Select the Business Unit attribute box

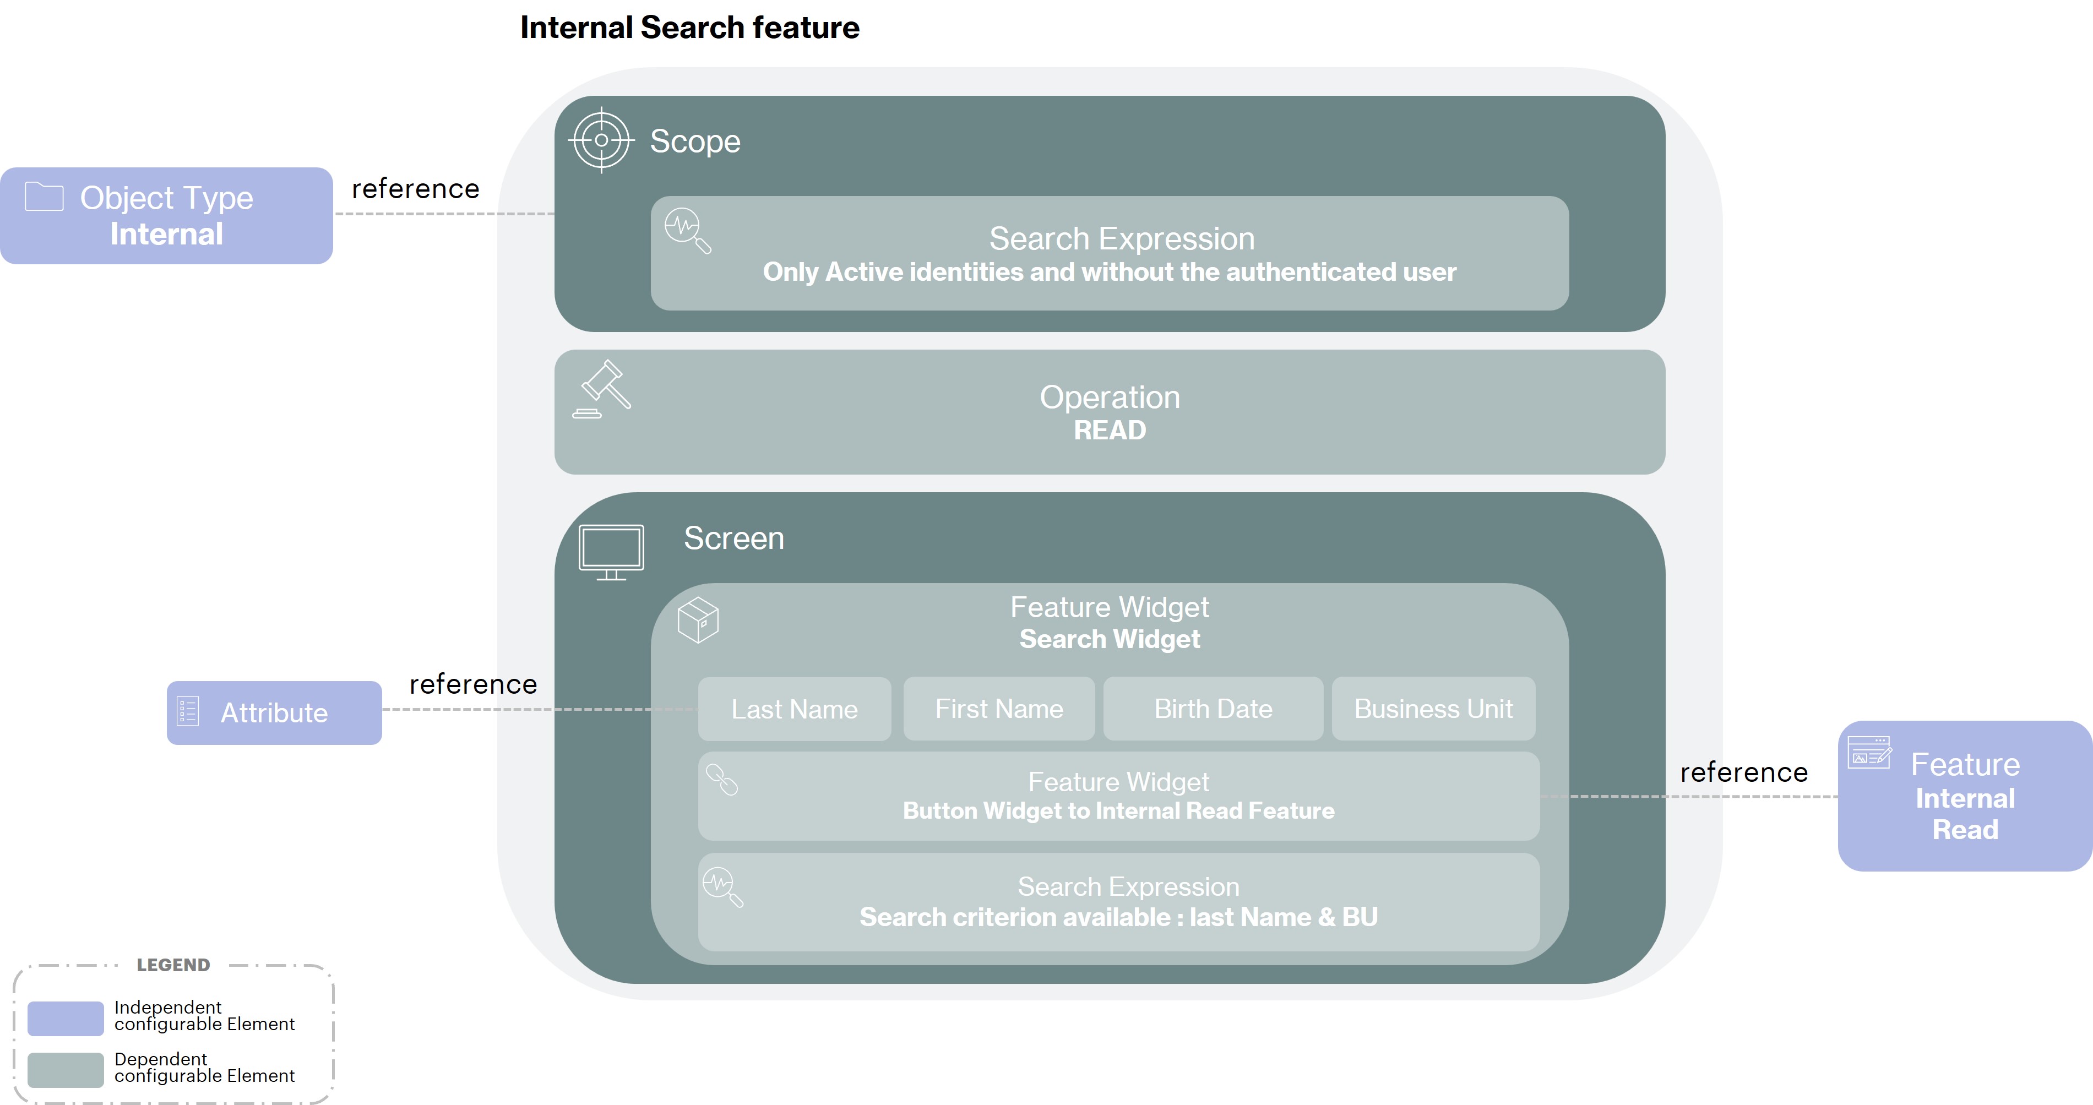click(x=1433, y=709)
